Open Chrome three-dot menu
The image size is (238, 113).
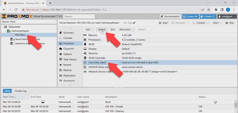click(234, 10)
